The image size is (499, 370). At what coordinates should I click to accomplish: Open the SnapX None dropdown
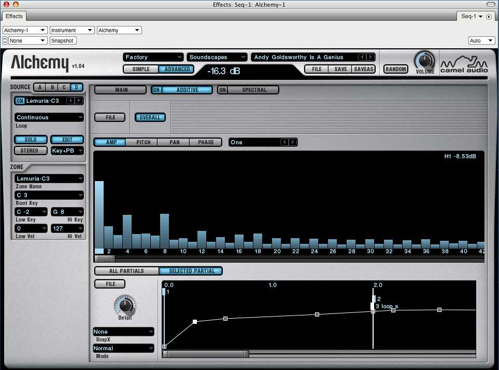tap(123, 332)
